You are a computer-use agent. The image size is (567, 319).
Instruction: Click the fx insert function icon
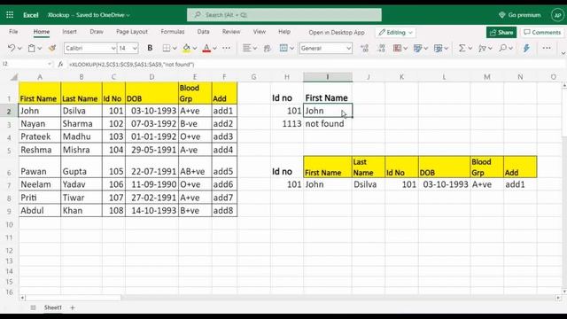(60, 64)
